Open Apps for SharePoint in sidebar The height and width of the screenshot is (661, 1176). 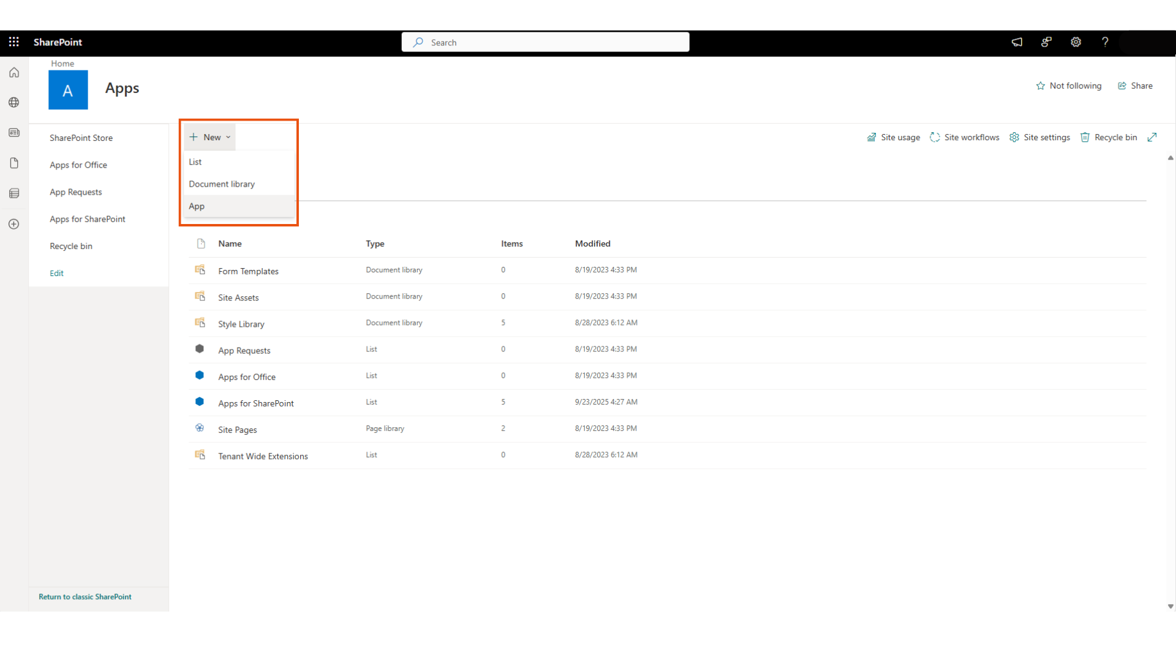(88, 219)
